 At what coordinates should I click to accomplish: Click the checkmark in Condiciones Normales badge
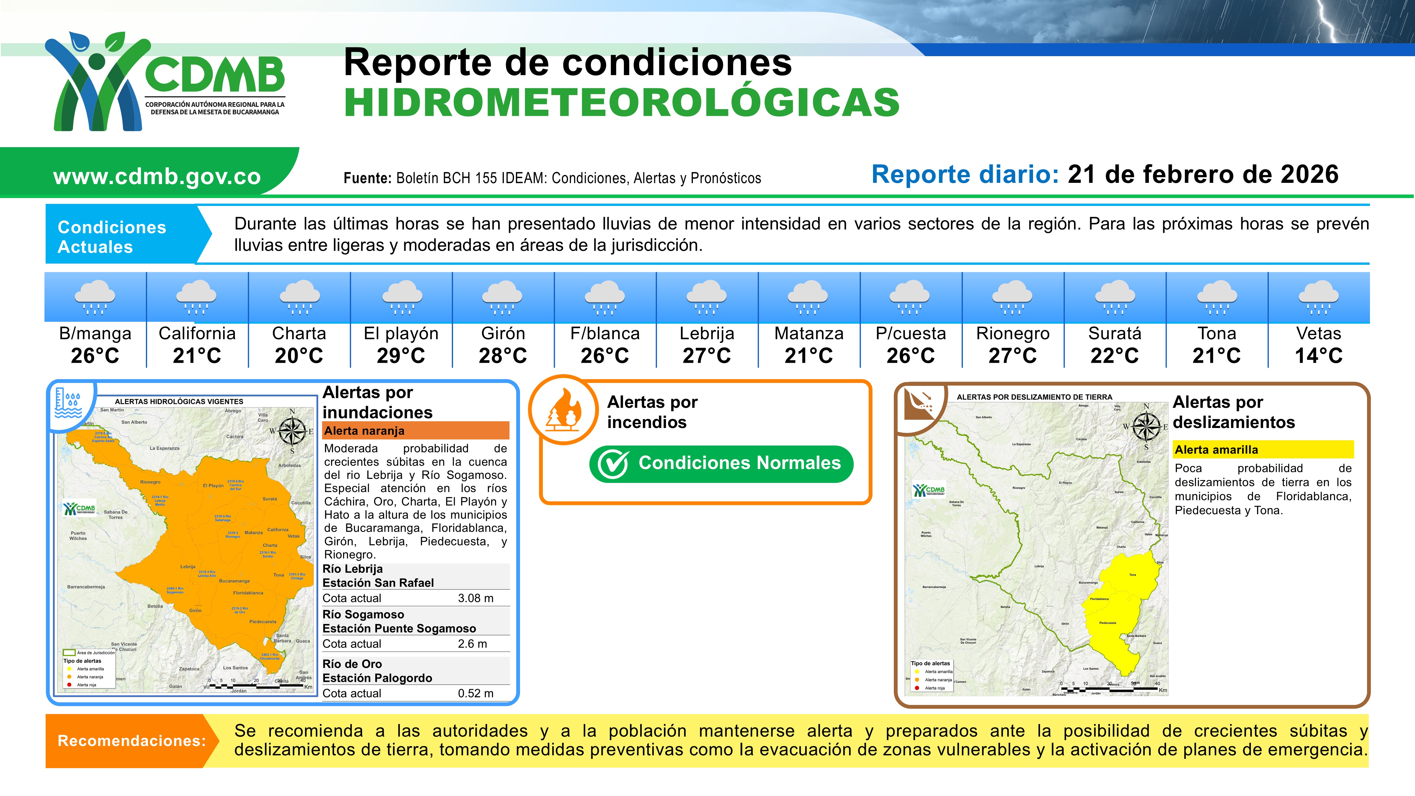612,464
